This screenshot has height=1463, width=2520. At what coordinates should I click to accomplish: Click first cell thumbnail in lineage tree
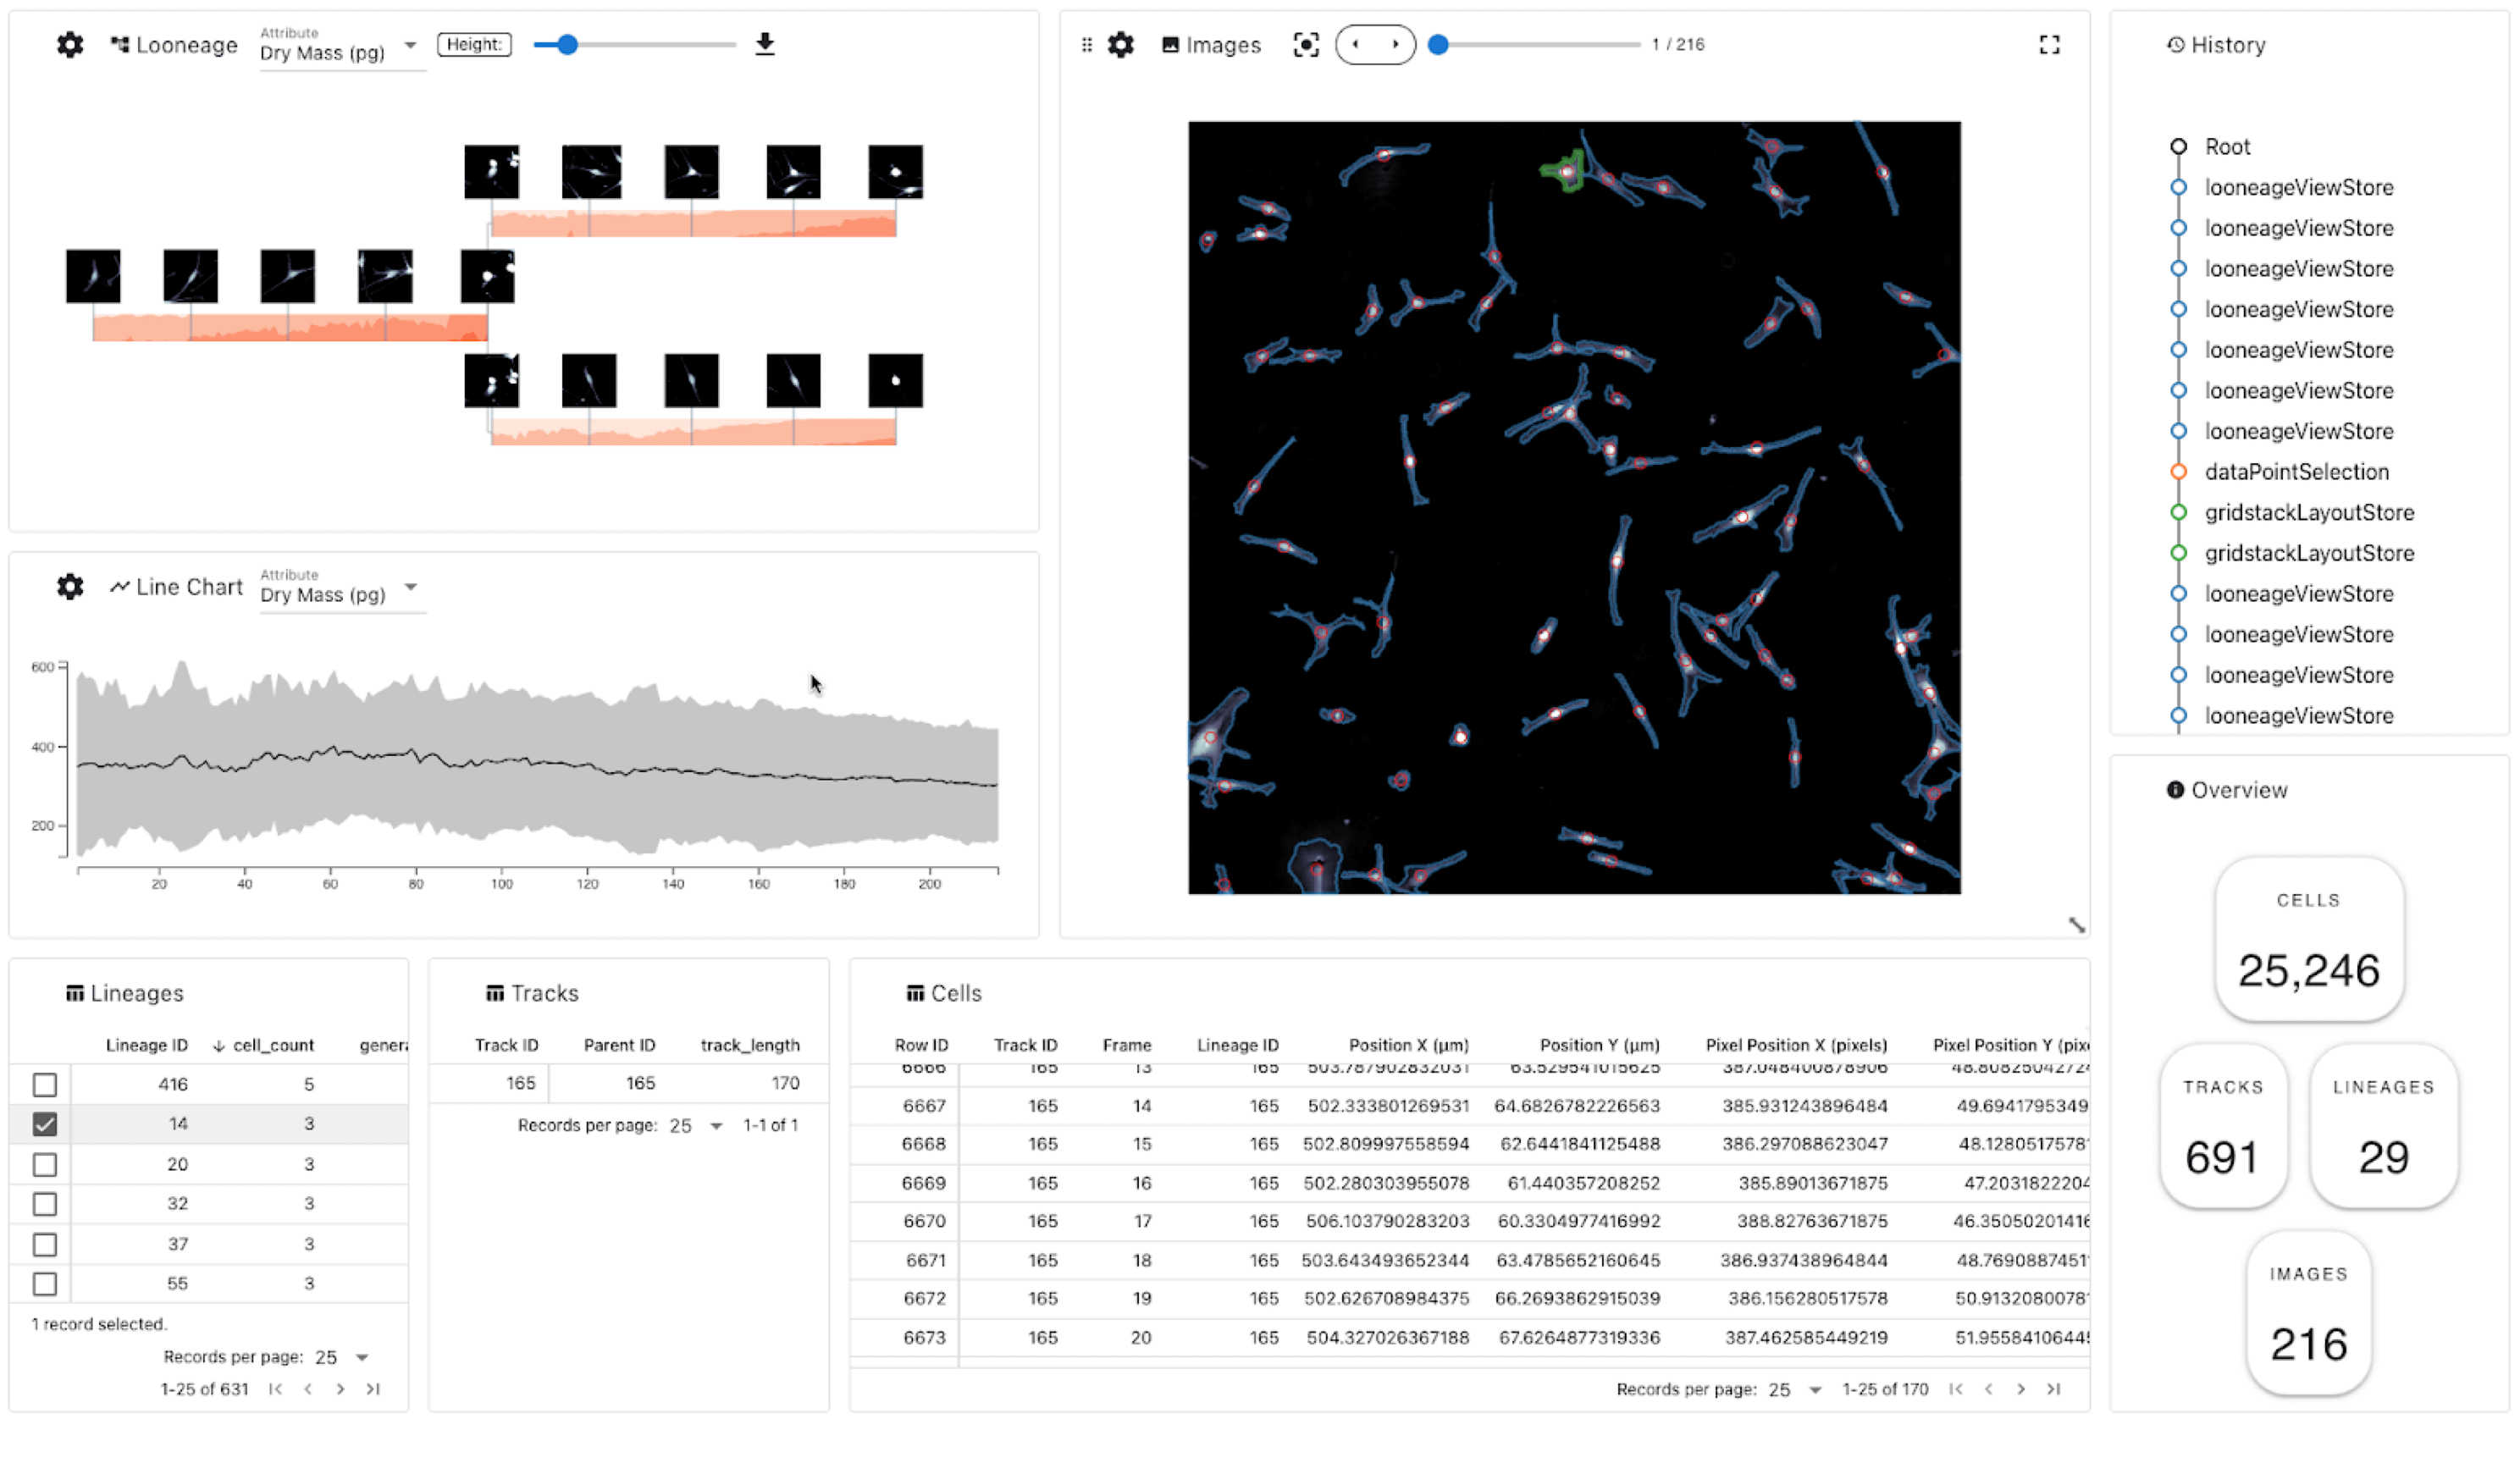[x=93, y=277]
